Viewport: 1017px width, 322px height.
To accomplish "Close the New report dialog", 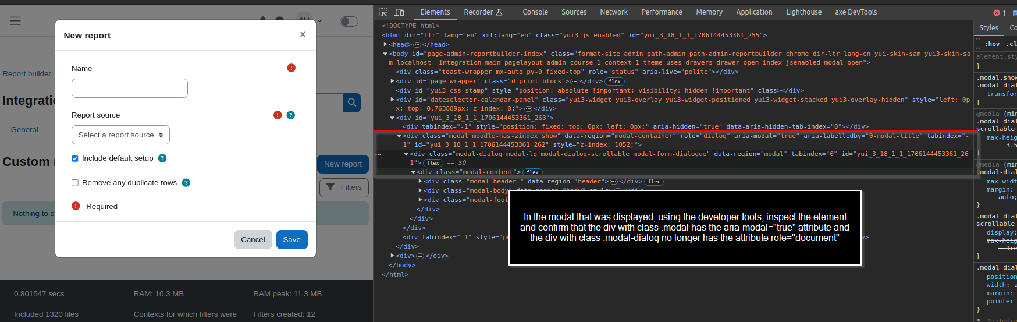I will 303,34.
